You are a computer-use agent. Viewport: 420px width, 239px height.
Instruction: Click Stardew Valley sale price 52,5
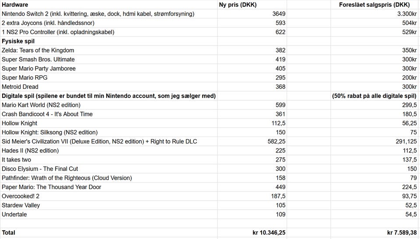tap(375, 205)
